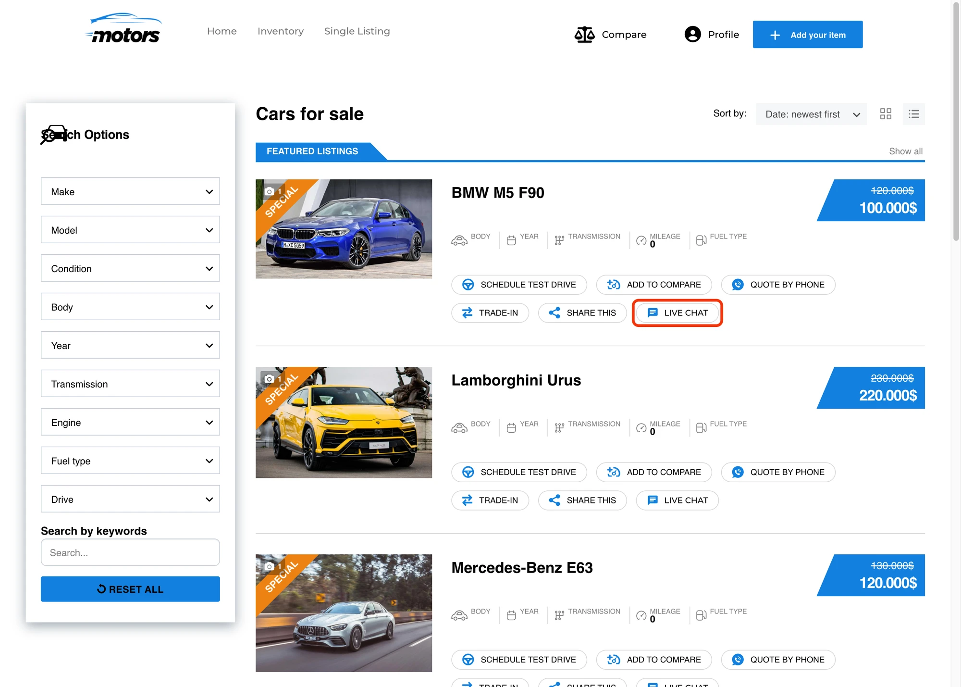
Task: Click Quote by Phone for Mercedes-Benz E63
Action: [778, 660]
